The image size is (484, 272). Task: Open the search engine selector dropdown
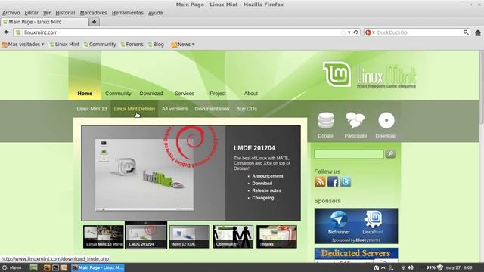pyautogui.click(x=370, y=32)
